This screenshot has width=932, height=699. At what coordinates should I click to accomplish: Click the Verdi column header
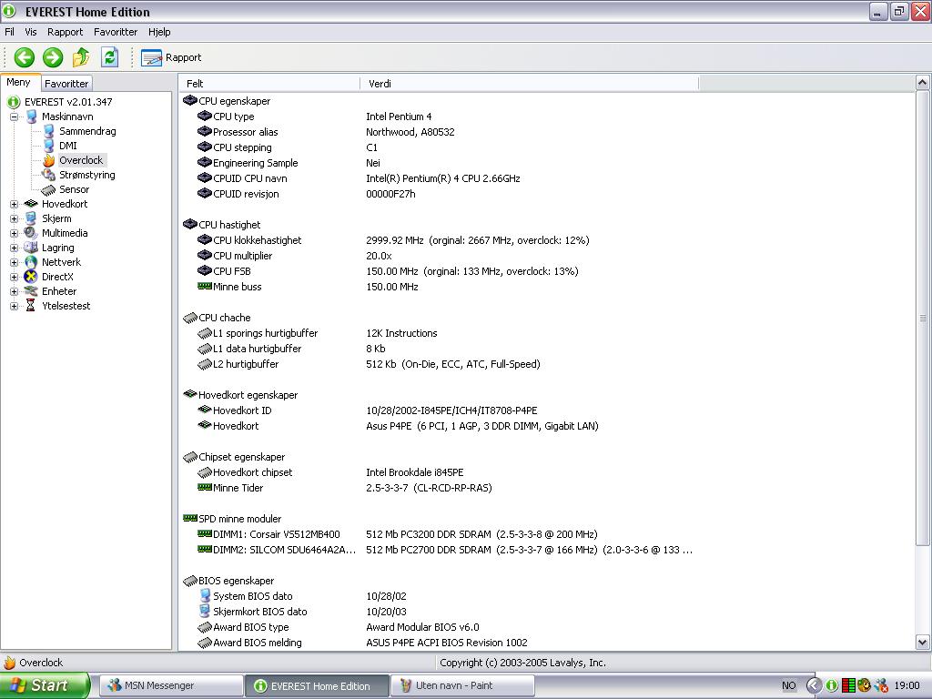pyautogui.click(x=529, y=84)
